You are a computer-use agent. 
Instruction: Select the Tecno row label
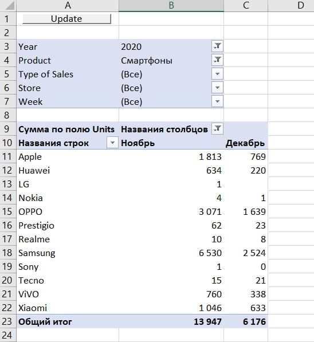68,280
